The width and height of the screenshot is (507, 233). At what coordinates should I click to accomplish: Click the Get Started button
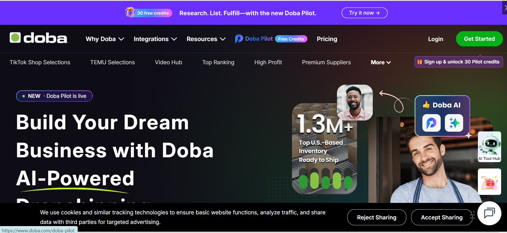point(479,39)
